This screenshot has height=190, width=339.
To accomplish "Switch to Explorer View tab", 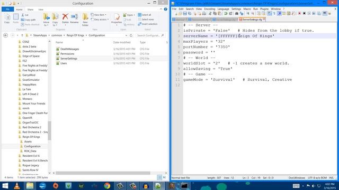I will tap(41, 9).
